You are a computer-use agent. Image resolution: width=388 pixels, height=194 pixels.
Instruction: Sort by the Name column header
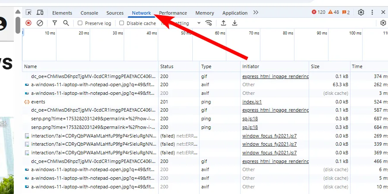click(x=90, y=66)
